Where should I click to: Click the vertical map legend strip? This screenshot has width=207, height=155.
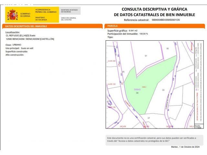coord(199,82)
